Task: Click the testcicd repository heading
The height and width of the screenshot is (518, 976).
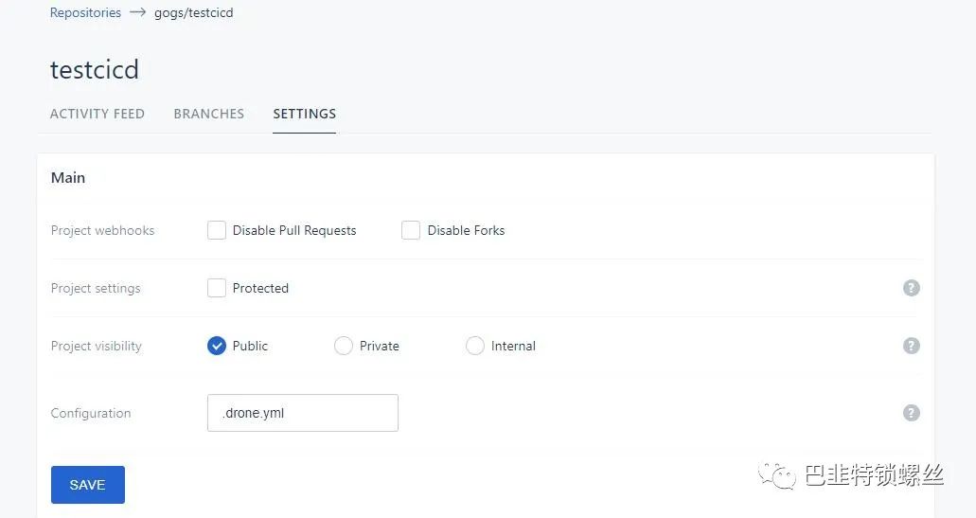Action: click(x=95, y=69)
